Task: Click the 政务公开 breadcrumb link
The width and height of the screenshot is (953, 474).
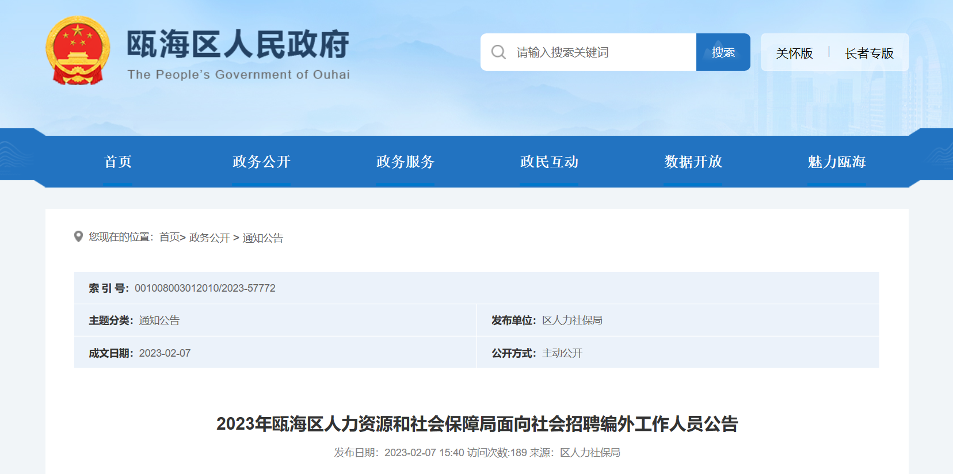Action: tap(209, 238)
